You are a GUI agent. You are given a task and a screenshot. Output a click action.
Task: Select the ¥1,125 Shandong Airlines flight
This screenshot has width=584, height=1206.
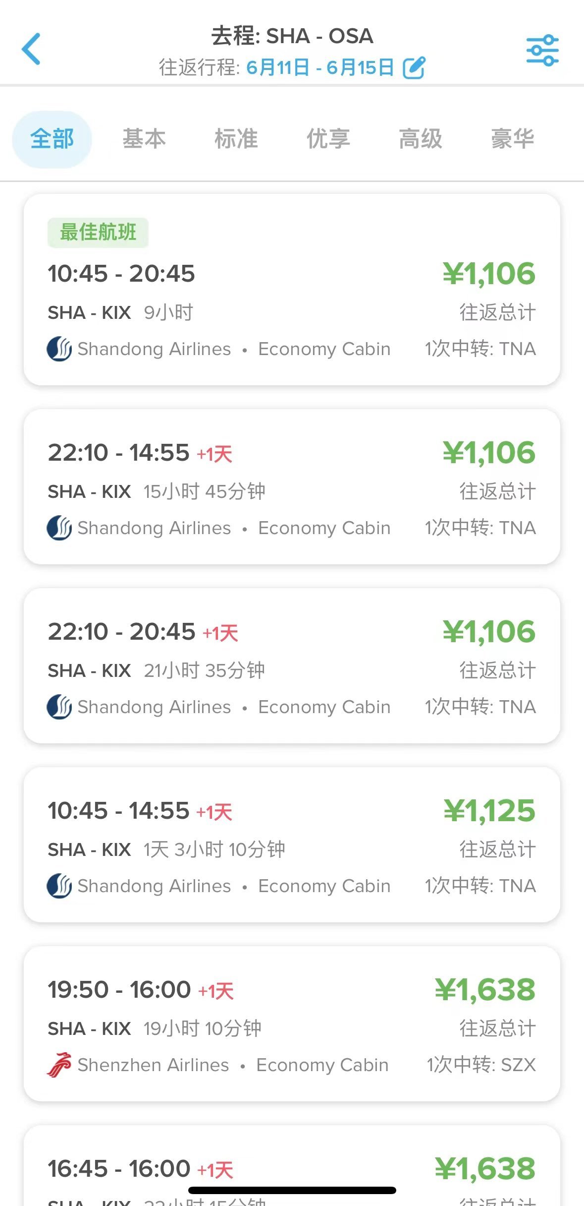click(292, 844)
